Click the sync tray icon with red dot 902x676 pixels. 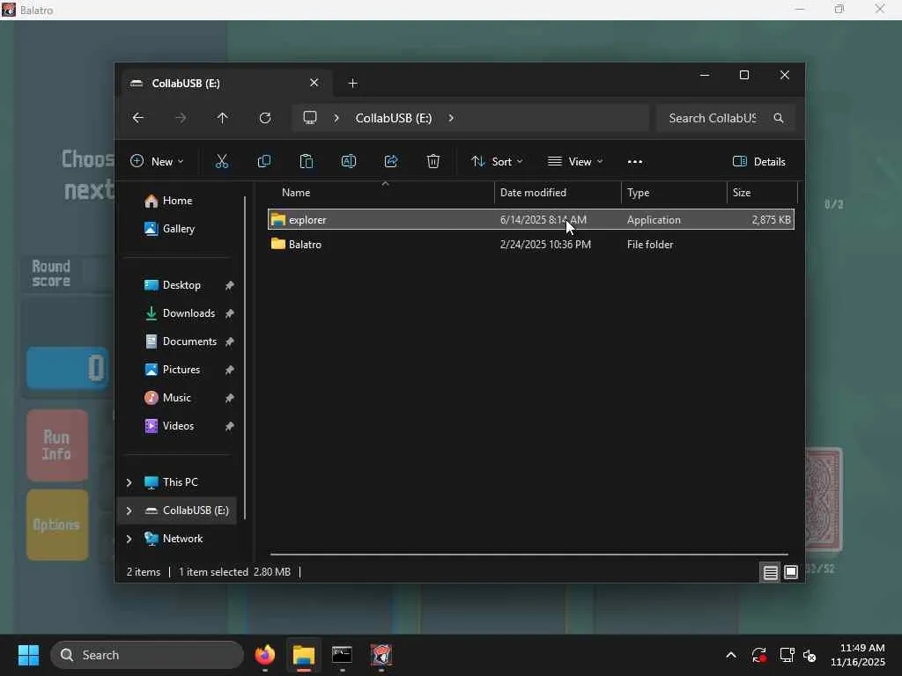758,655
